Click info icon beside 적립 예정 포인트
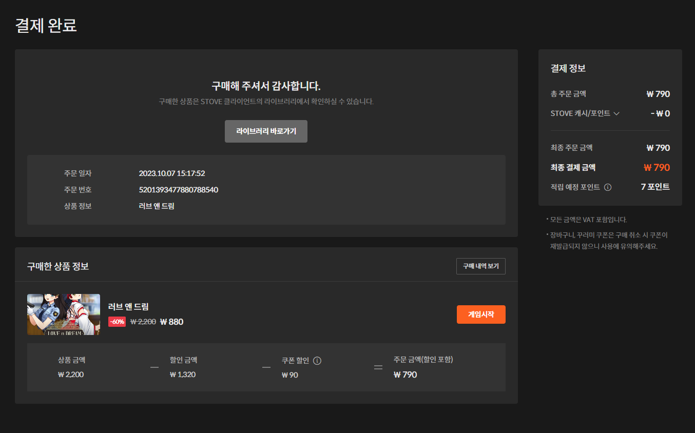This screenshot has width=695, height=433. [608, 187]
